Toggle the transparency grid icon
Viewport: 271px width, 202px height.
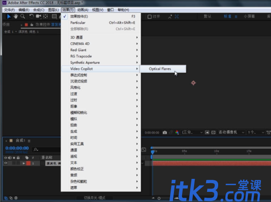(213, 133)
